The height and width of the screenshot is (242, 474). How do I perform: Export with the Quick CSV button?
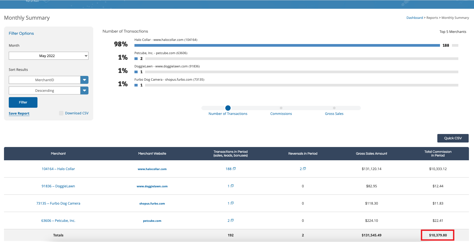[x=453, y=138]
